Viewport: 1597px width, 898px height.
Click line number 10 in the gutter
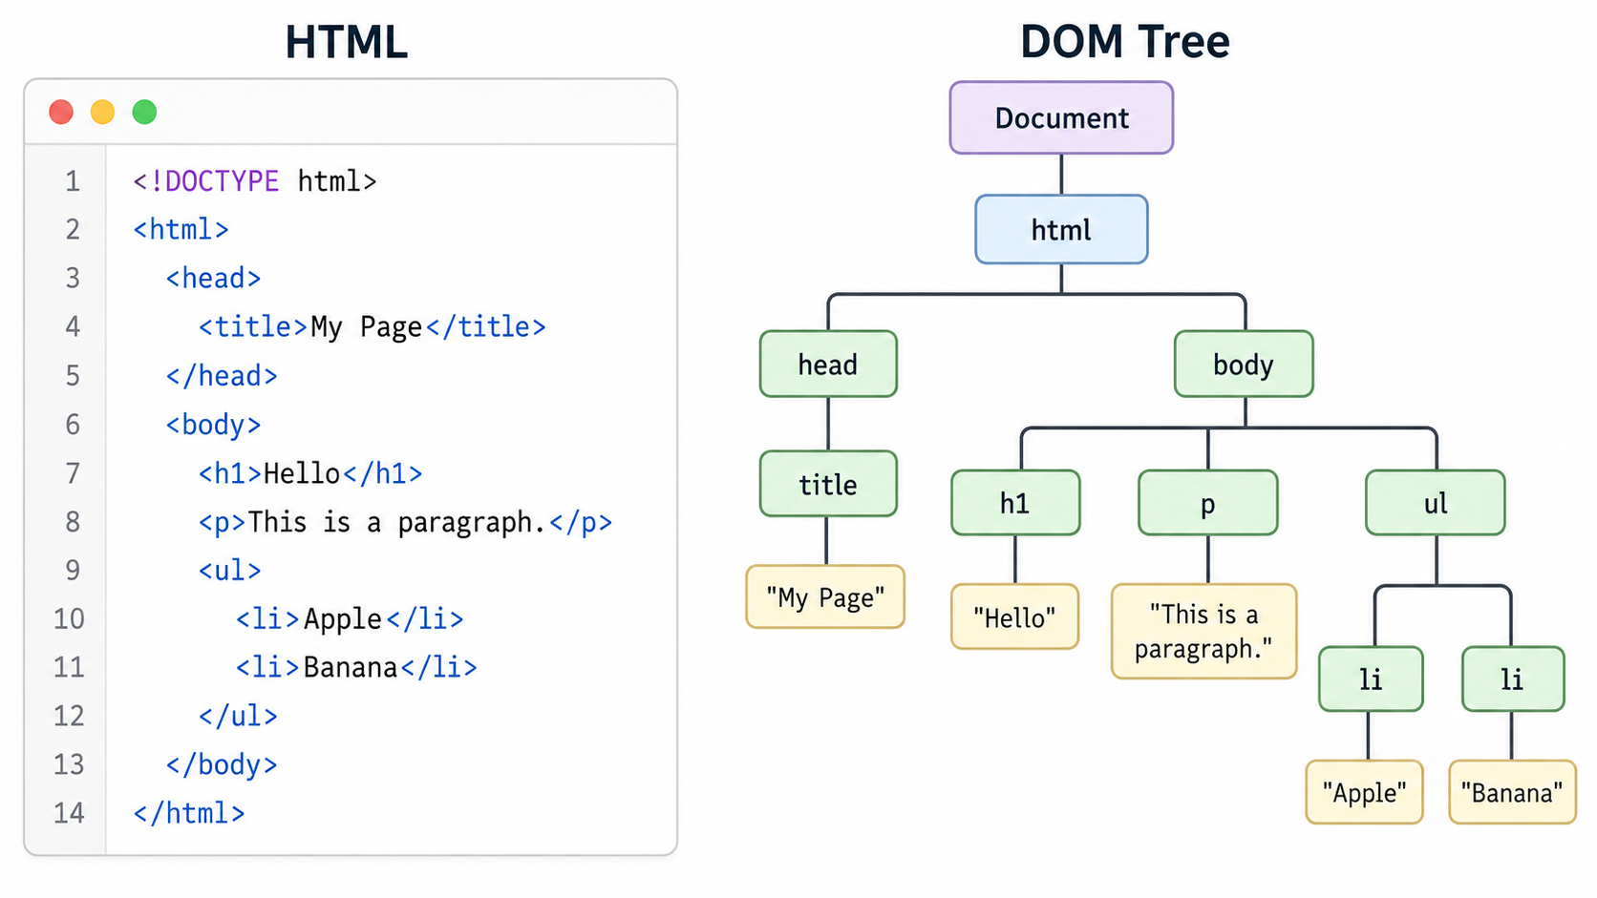pos(69,618)
